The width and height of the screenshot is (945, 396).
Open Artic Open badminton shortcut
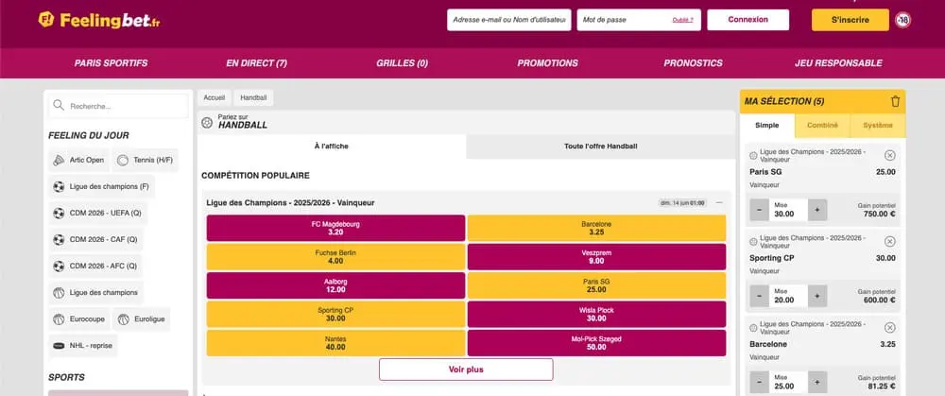coord(79,161)
